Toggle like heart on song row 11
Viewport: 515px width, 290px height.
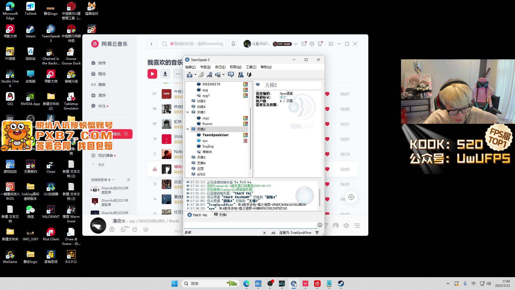click(x=327, y=154)
